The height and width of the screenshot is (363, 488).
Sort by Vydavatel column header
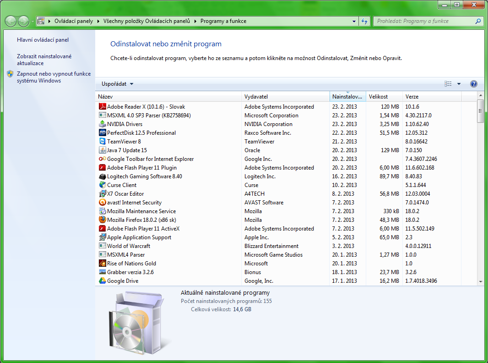point(285,97)
